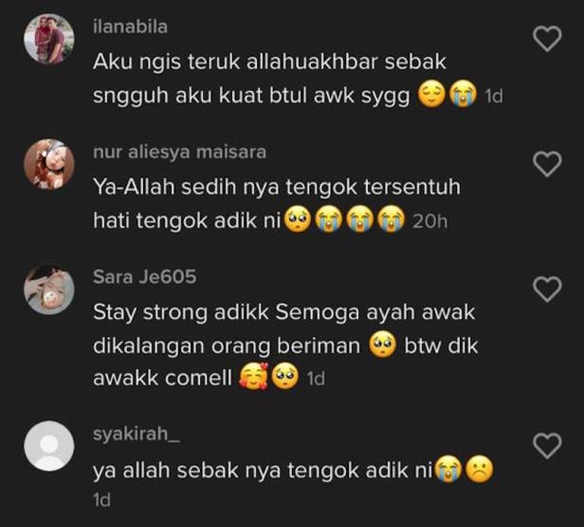Select the comment 'ya allah sebak nya'

coord(293,470)
